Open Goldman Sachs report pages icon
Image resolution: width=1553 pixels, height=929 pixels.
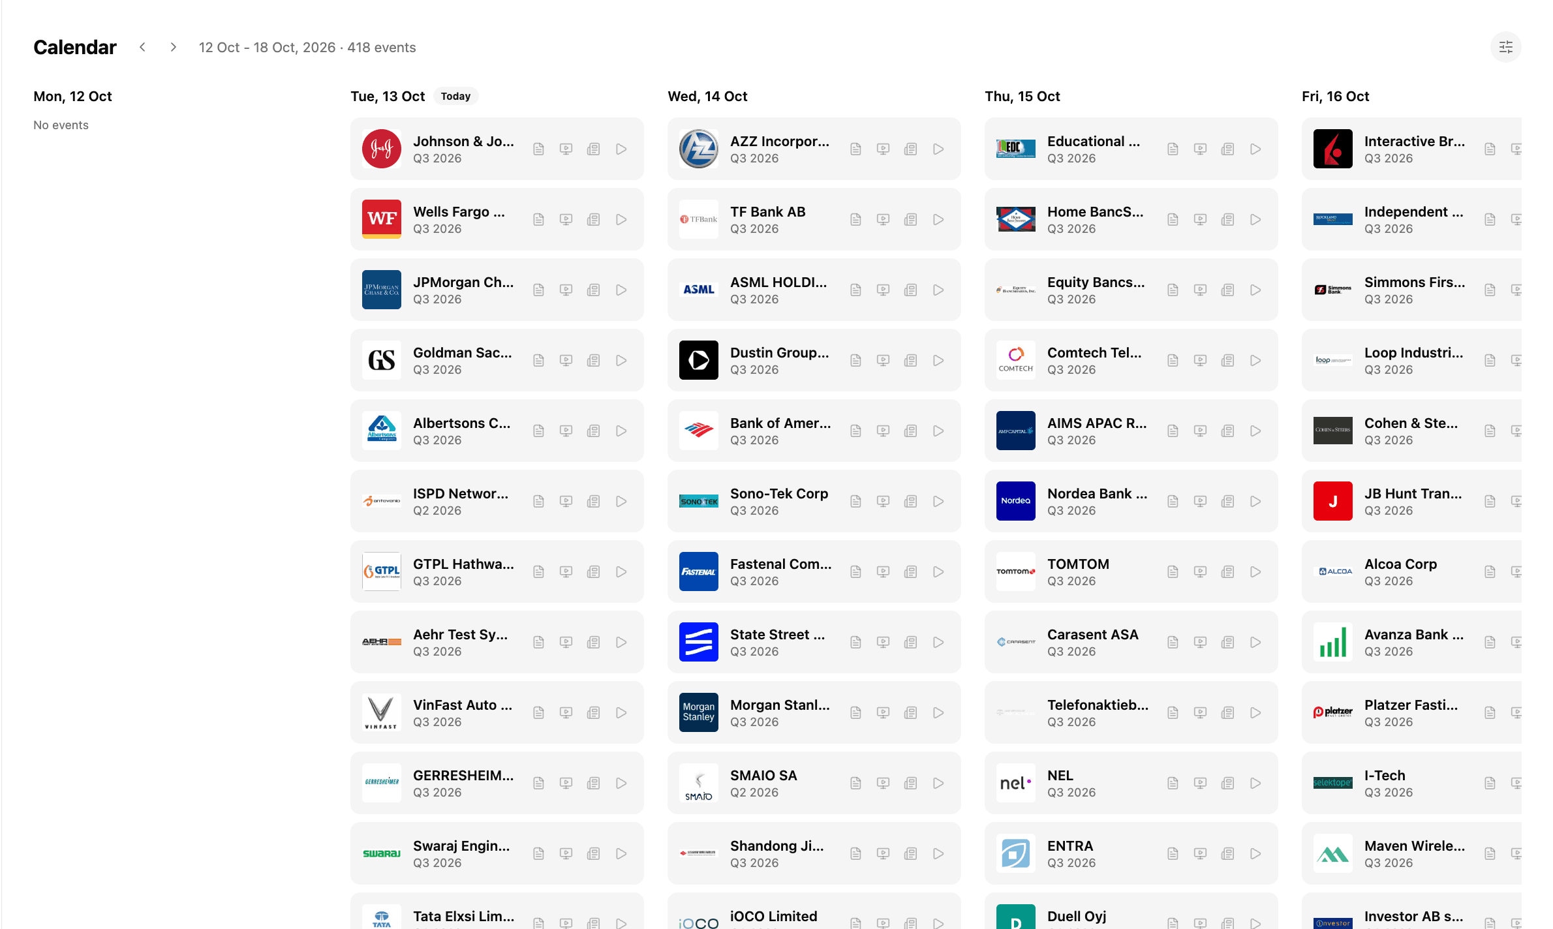pos(593,360)
